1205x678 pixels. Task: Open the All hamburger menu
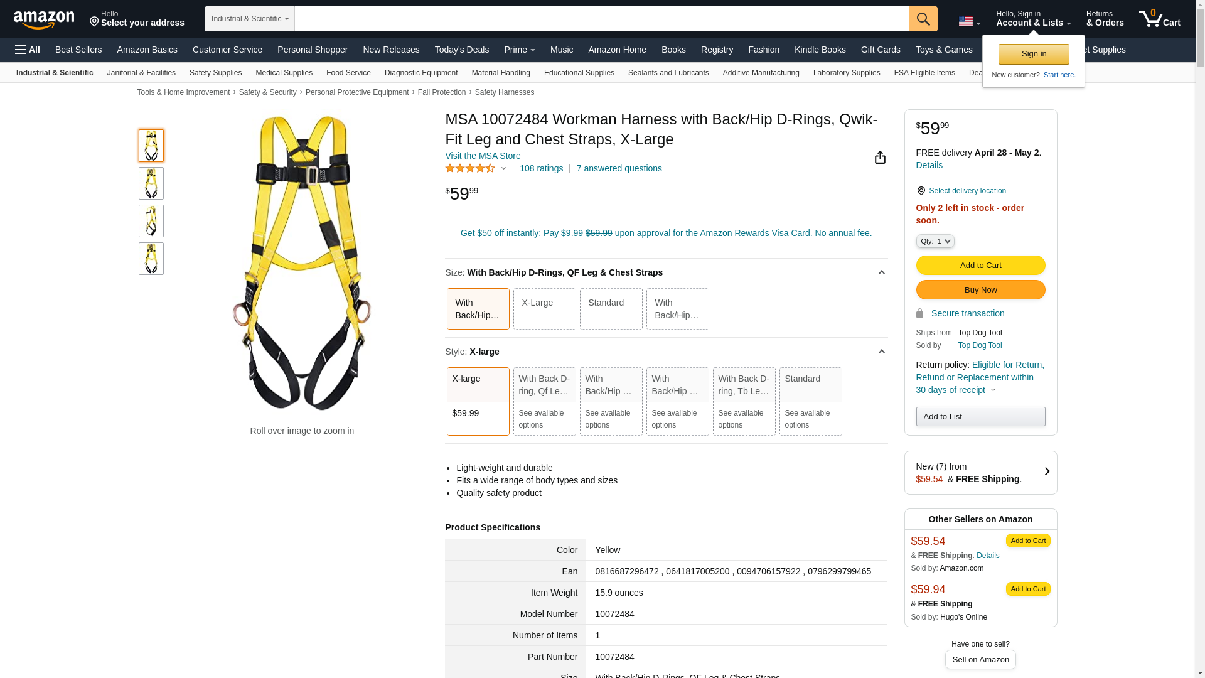[28, 50]
